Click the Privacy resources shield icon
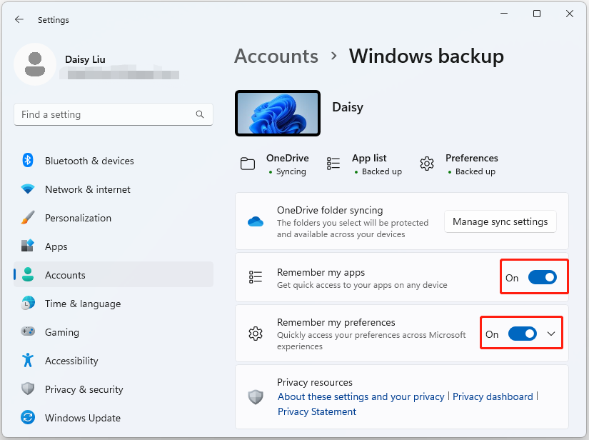The image size is (589, 440). click(256, 397)
